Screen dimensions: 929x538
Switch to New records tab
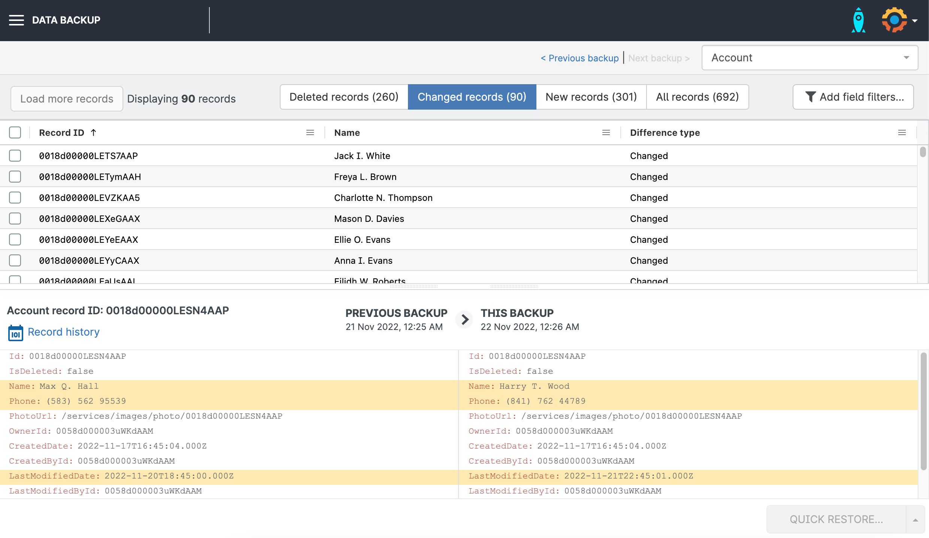591,97
